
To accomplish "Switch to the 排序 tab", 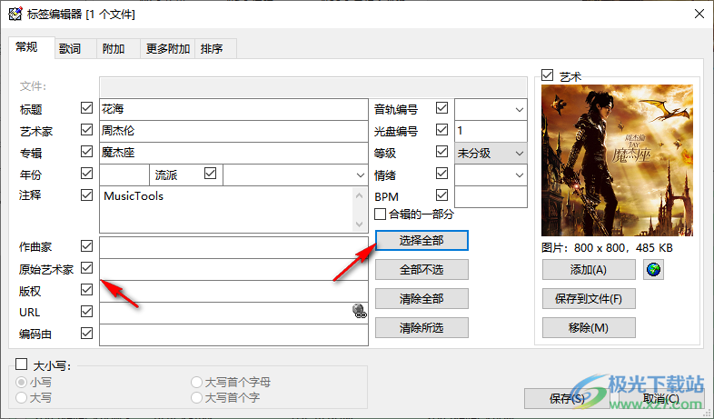I will [x=216, y=49].
